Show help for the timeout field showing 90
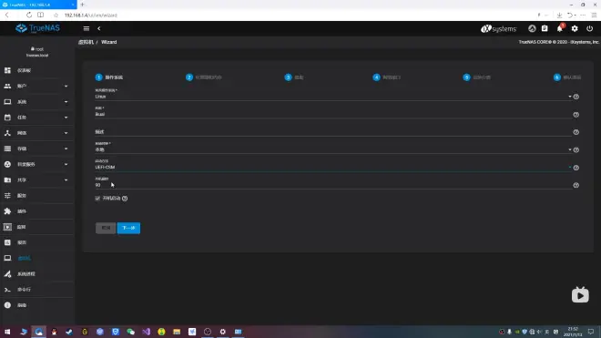The width and height of the screenshot is (601, 338). coord(576,185)
